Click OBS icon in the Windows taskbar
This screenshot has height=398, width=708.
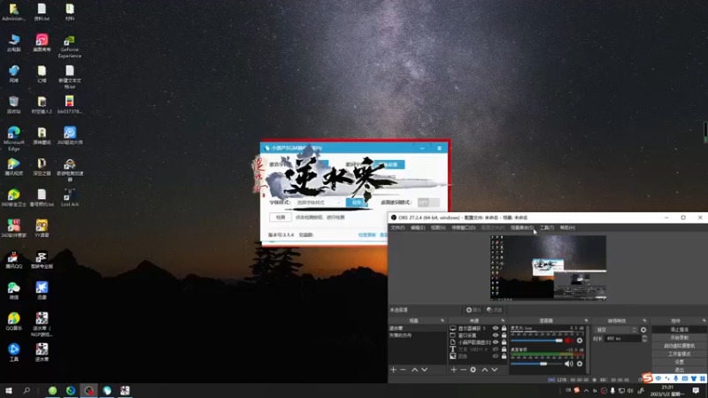88,390
